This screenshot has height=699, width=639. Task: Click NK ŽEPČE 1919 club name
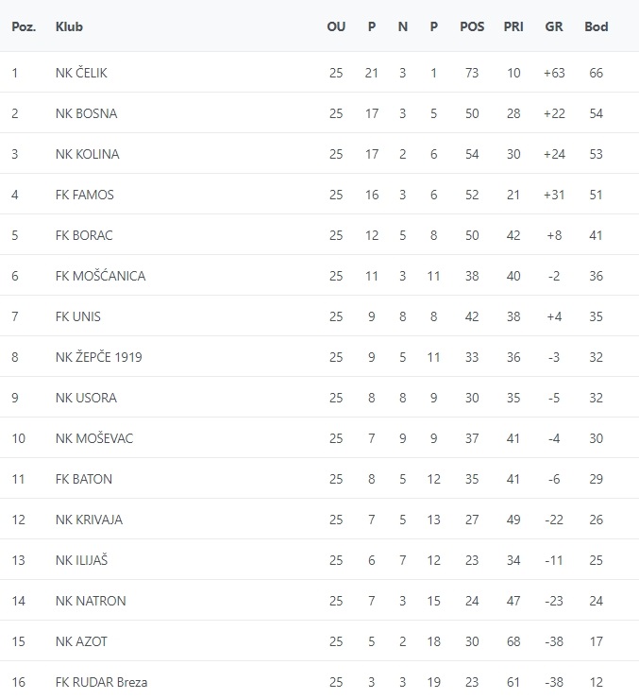point(99,357)
